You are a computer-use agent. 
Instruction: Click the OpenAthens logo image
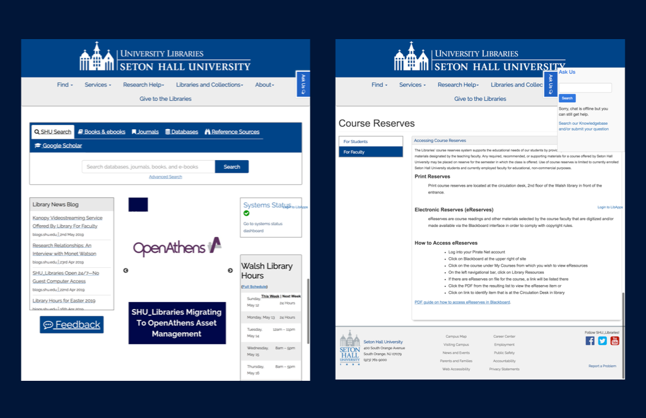pos(177,247)
